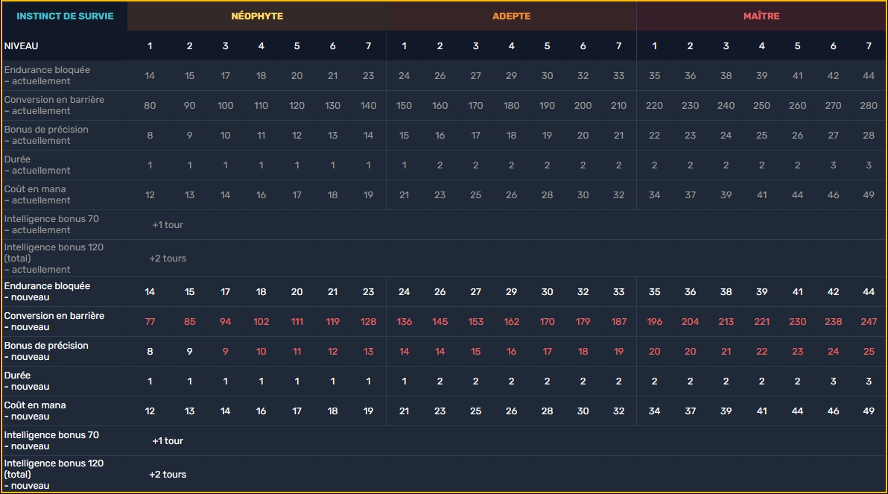
Task: Click Maître level 7 value 49 in current mana cost
Action: pos(869,195)
